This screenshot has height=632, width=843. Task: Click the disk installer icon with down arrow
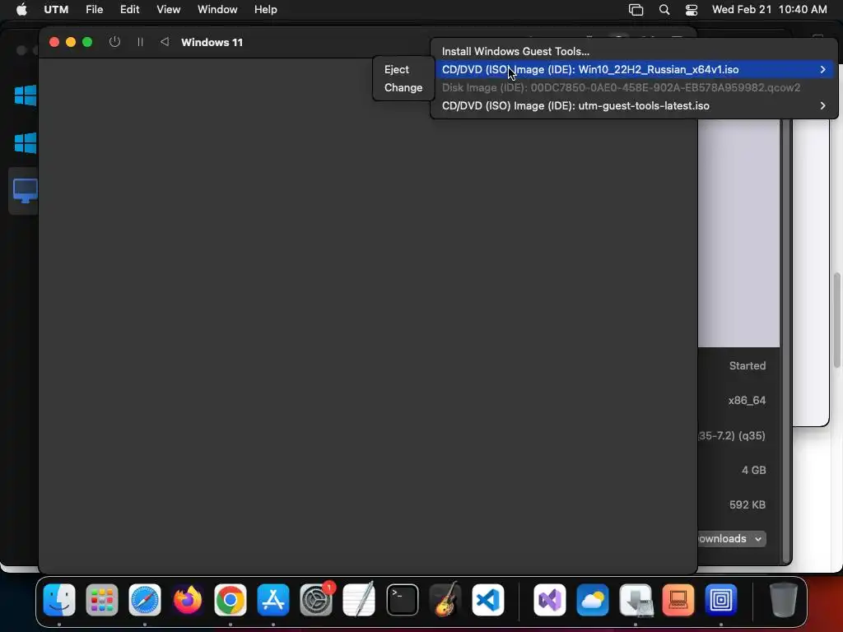[636, 600]
